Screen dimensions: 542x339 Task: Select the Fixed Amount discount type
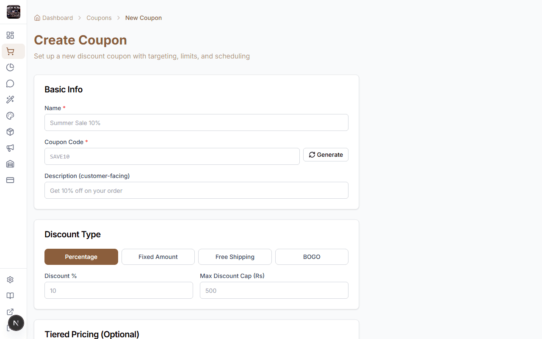[158, 257]
